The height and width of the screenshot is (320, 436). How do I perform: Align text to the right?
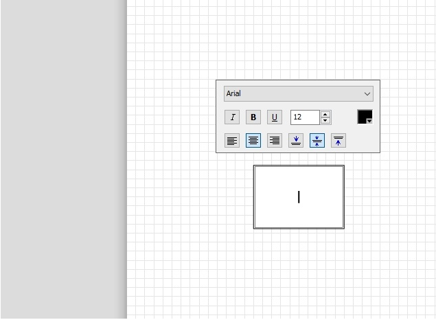click(275, 141)
